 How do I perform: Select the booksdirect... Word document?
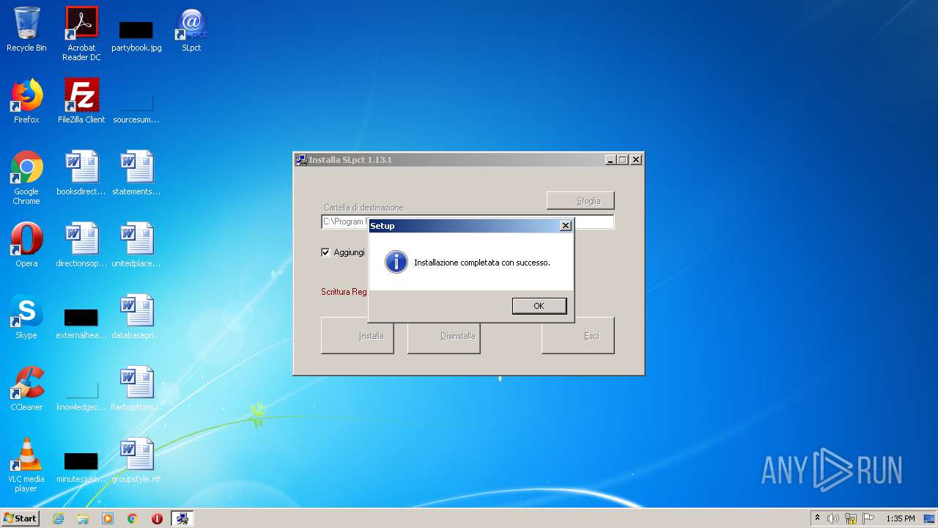point(81,173)
